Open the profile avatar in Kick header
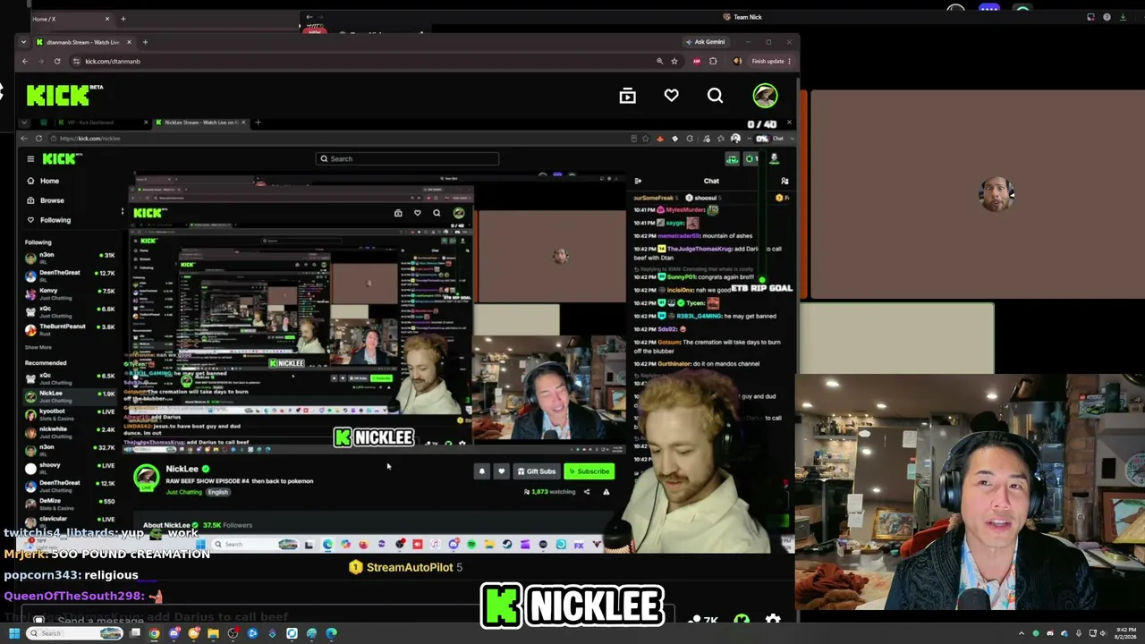Viewport: 1145px width, 644px height. (765, 96)
